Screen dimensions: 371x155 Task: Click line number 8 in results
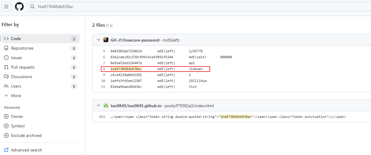(104, 69)
